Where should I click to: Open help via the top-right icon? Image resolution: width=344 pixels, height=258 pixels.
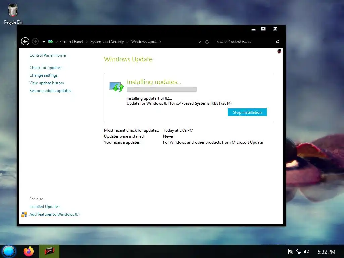pyautogui.click(x=279, y=51)
